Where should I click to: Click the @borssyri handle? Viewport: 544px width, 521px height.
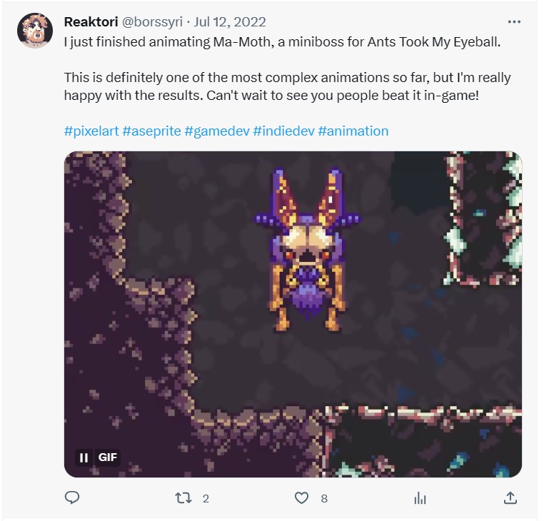(152, 22)
